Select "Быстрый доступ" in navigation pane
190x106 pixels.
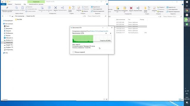pos(8,21)
